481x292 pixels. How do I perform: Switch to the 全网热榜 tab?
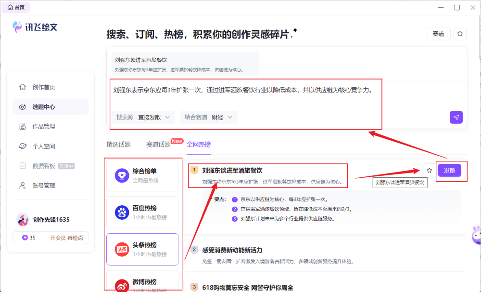pos(199,144)
